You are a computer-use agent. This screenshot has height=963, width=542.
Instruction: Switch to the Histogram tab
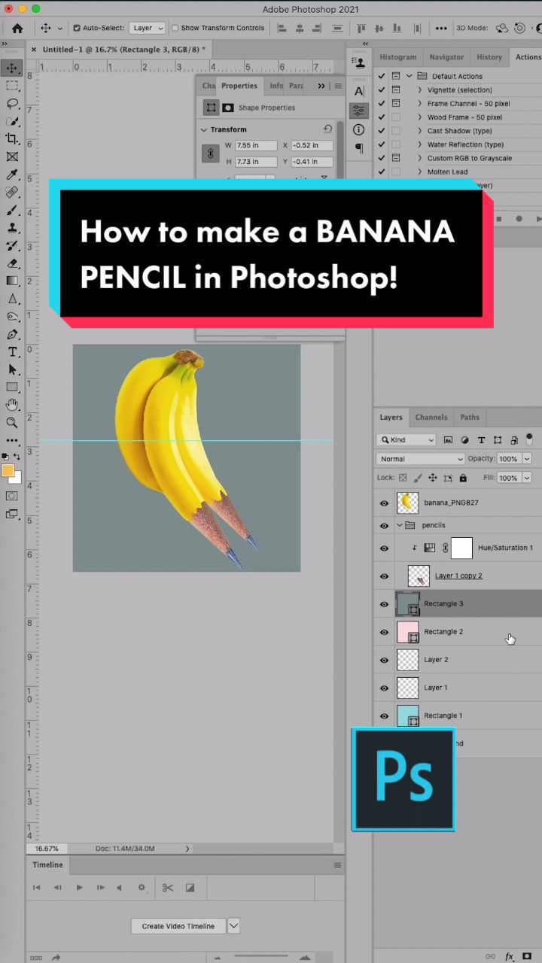tap(398, 57)
